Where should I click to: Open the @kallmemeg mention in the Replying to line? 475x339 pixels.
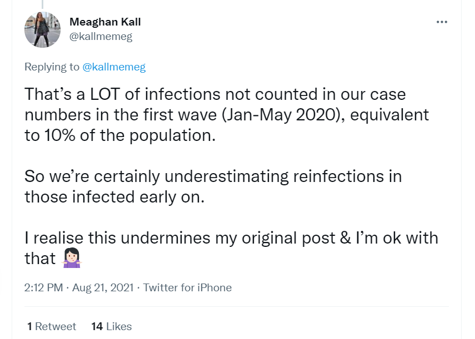[x=114, y=67]
